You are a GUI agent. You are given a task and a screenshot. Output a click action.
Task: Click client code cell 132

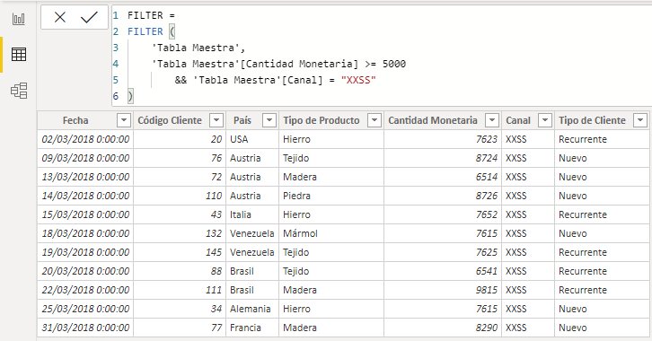[x=180, y=233]
